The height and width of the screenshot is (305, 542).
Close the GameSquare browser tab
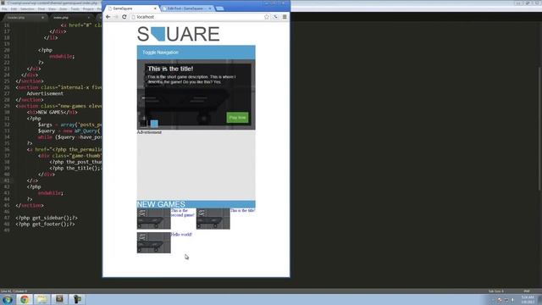[x=155, y=8]
